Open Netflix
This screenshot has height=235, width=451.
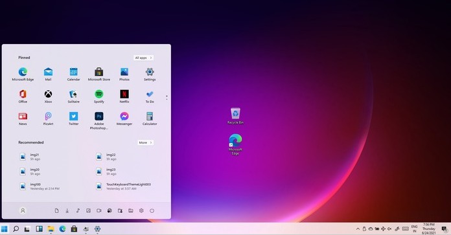coord(124,96)
